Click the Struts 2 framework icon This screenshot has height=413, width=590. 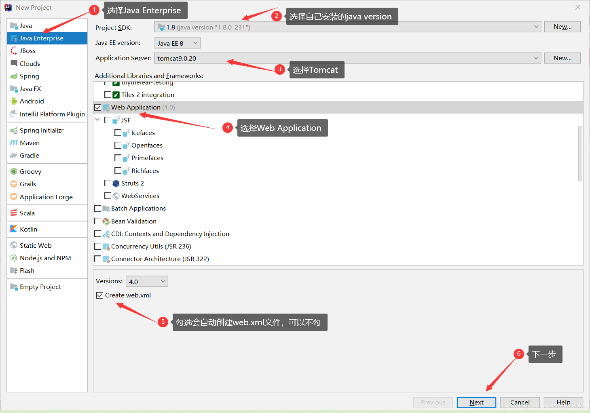(x=116, y=183)
